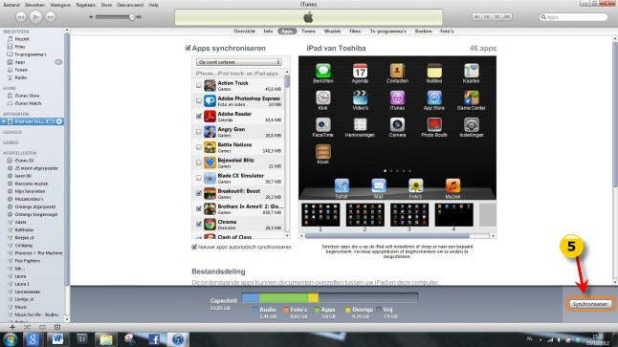This screenshot has width=618, height=347.
Task: Click the Kiosk icon on iPad screen
Action: (x=322, y=152)
